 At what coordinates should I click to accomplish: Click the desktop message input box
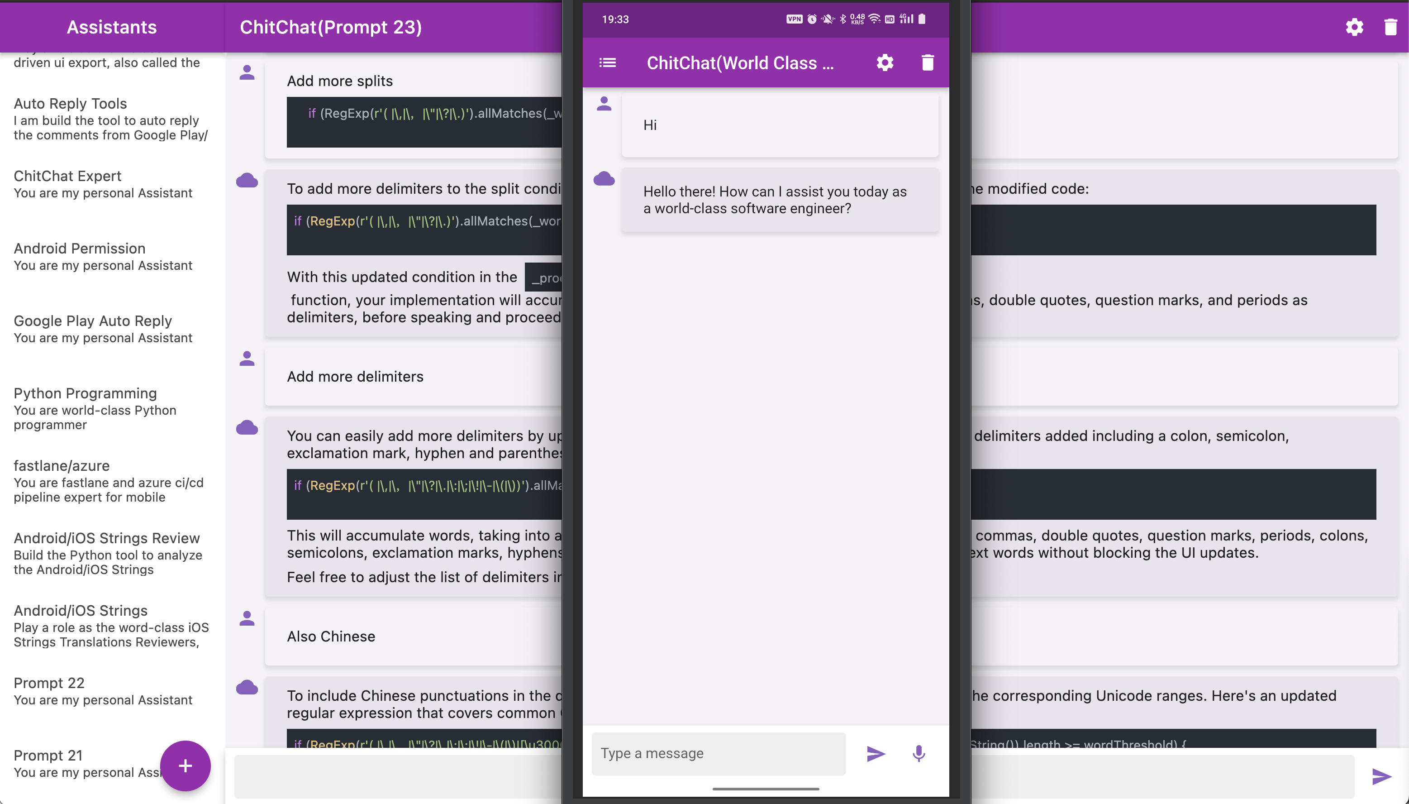(x=397, y=776)
